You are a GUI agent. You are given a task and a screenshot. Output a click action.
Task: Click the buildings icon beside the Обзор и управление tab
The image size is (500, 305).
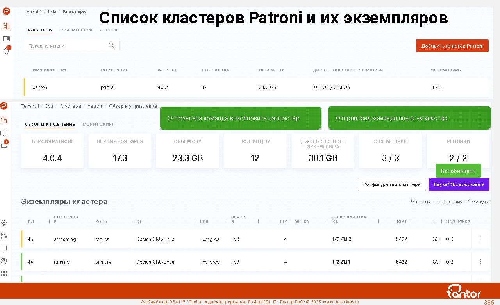(4, 120)
